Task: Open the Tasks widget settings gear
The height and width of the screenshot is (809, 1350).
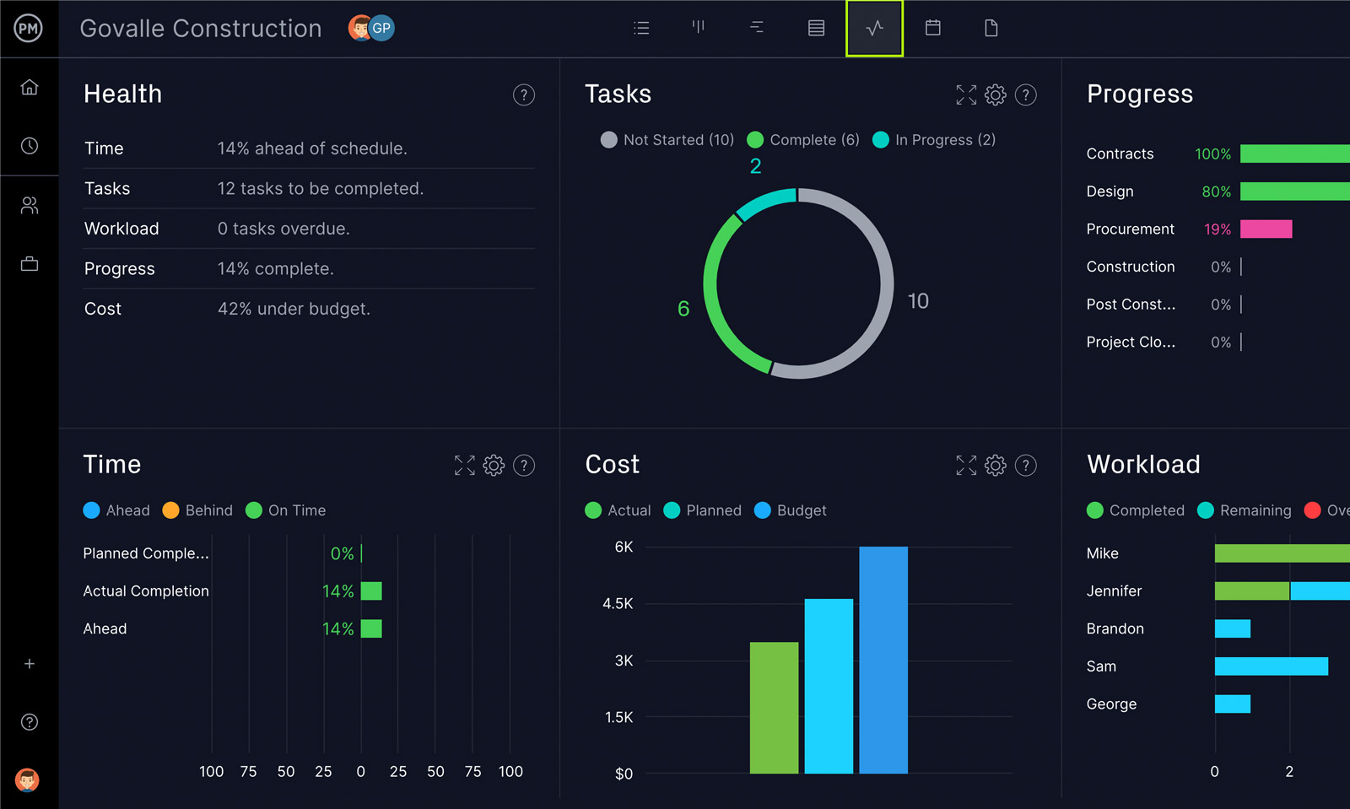Action: pyautogui.click(x=996, y=94)
